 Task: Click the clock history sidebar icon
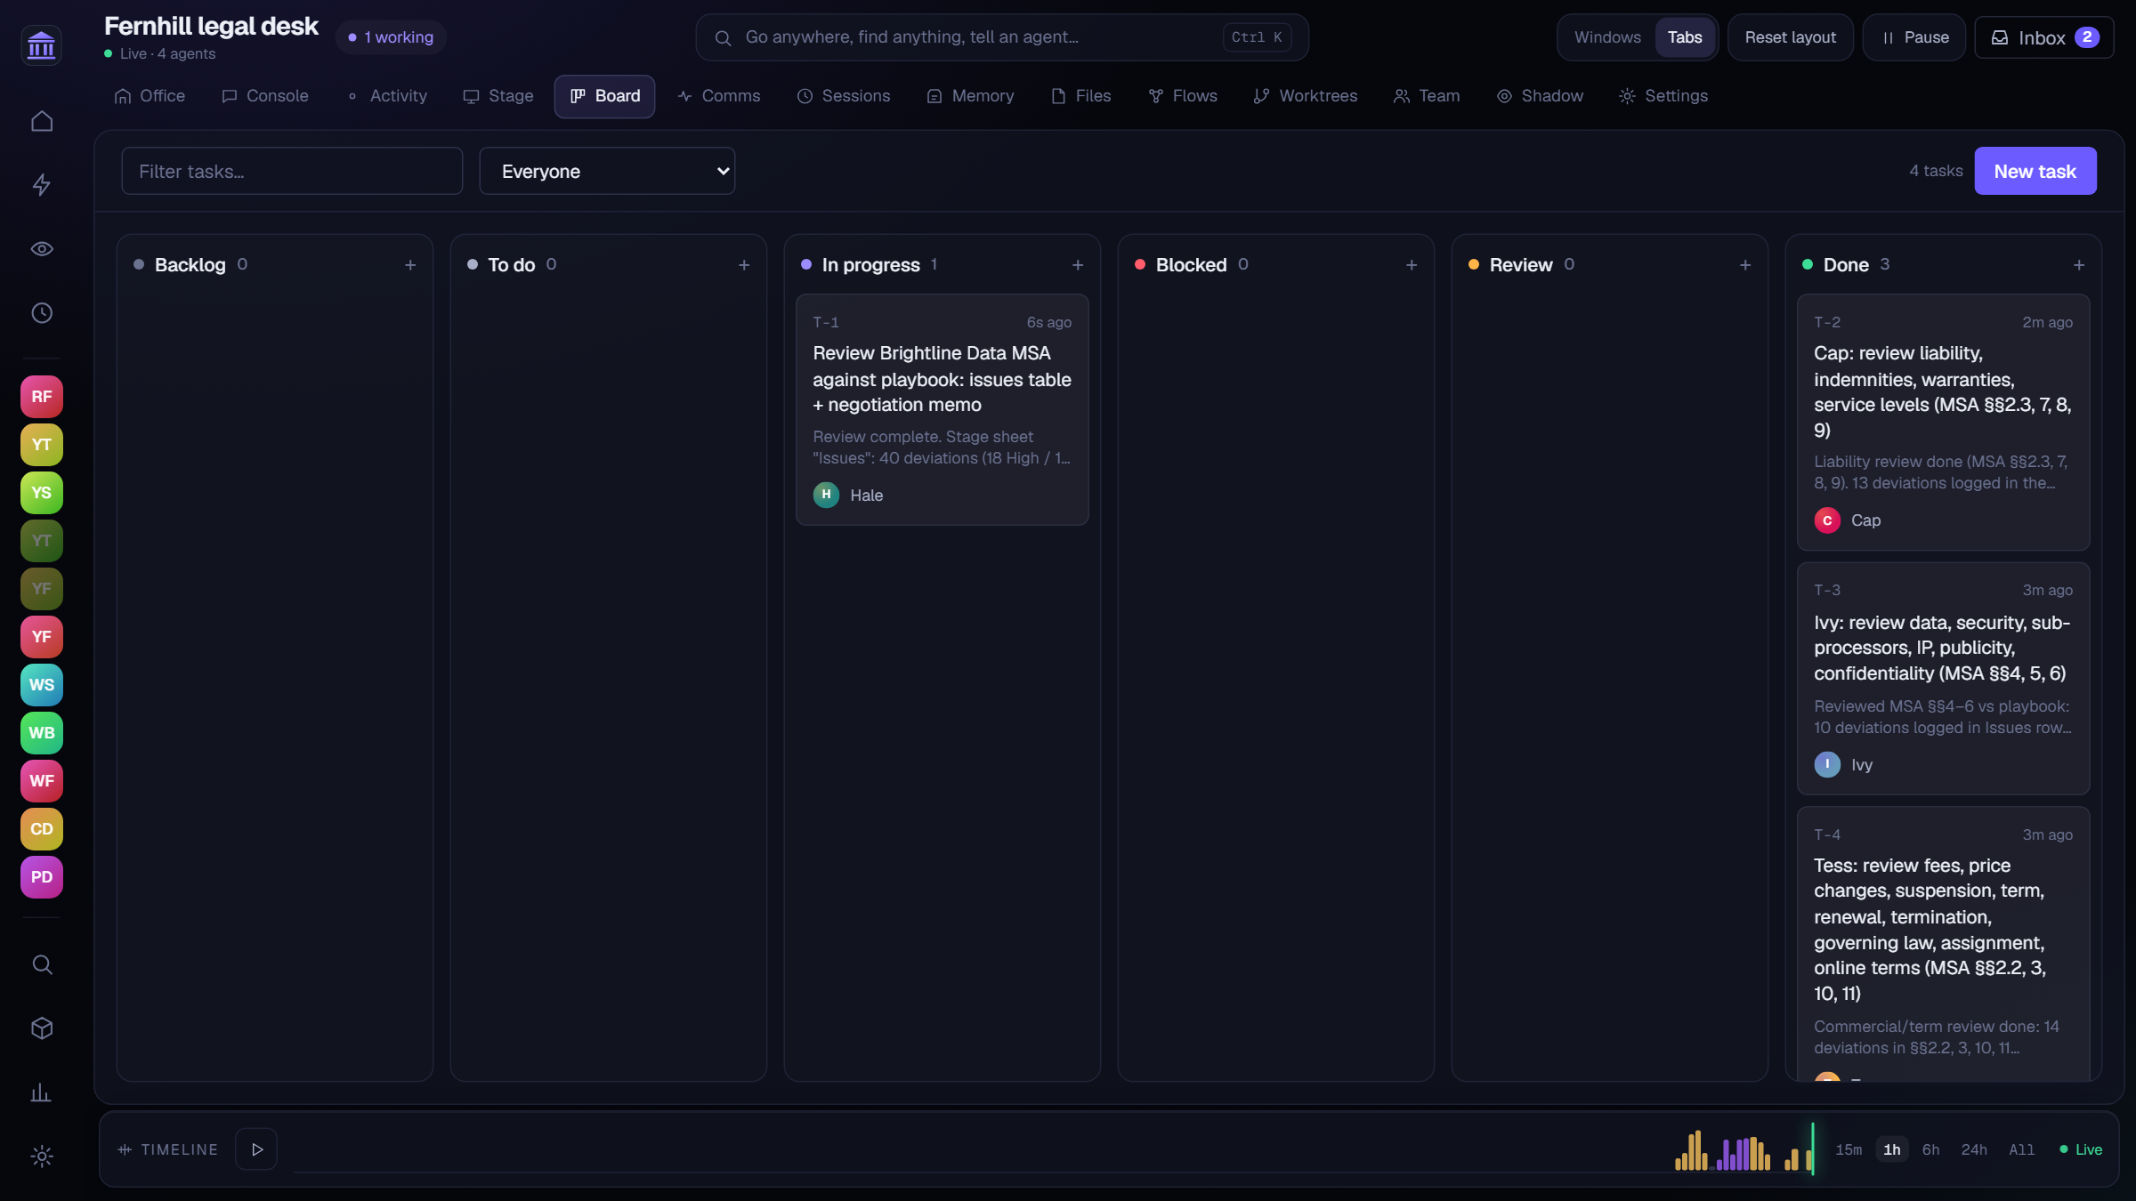tap(42, 313)
